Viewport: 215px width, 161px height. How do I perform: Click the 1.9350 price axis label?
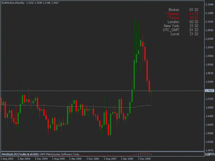click(x=209, y=56)
